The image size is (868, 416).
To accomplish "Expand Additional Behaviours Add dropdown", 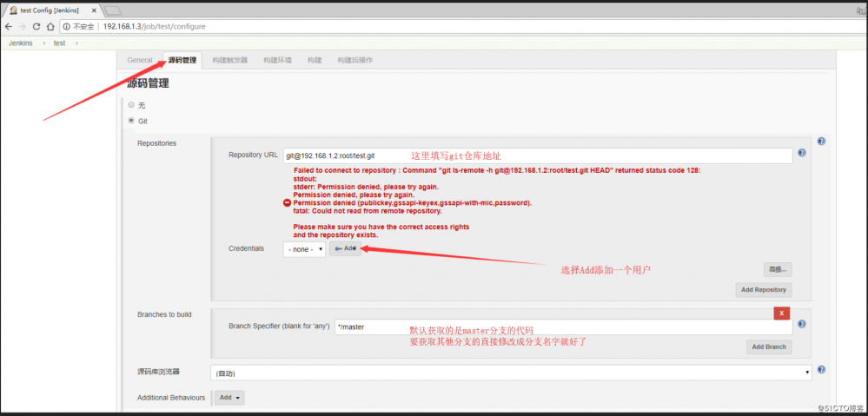I will (229, 398).
